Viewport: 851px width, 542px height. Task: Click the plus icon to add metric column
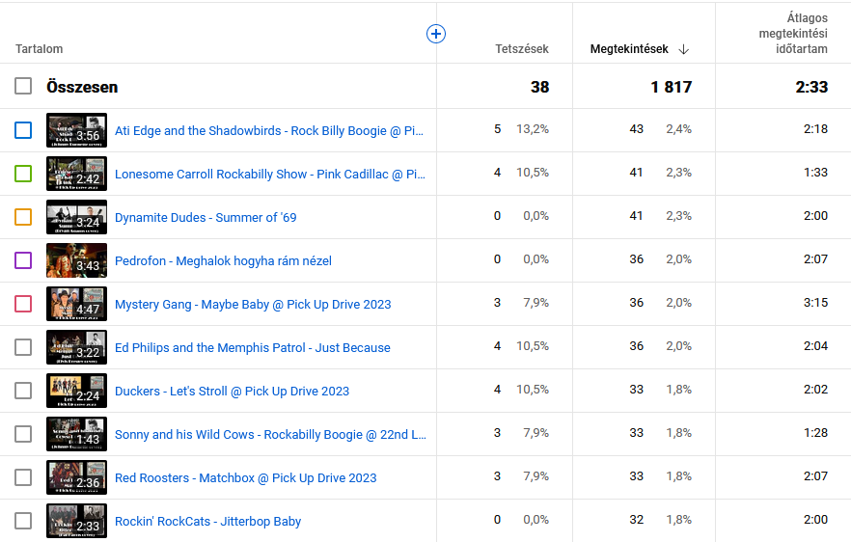pyautogui.click(x=436, y=34)
